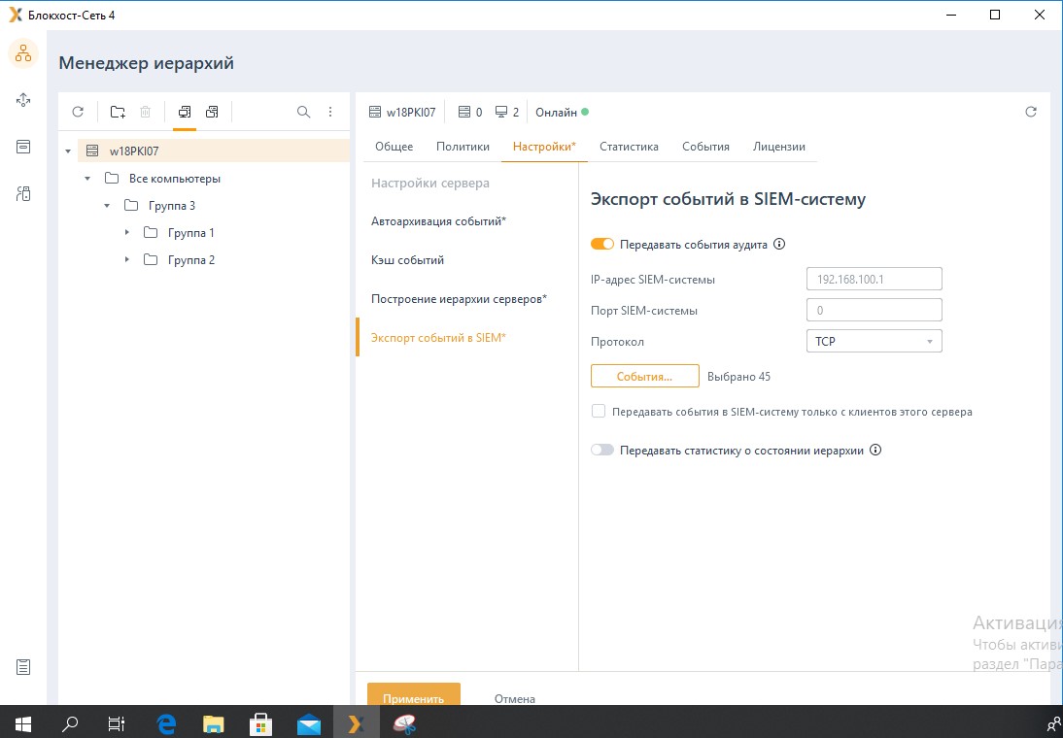Click the 'Выбрано 45' text

(738, 376)
